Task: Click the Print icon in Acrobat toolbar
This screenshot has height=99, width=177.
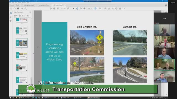Action: click(18, 9)
